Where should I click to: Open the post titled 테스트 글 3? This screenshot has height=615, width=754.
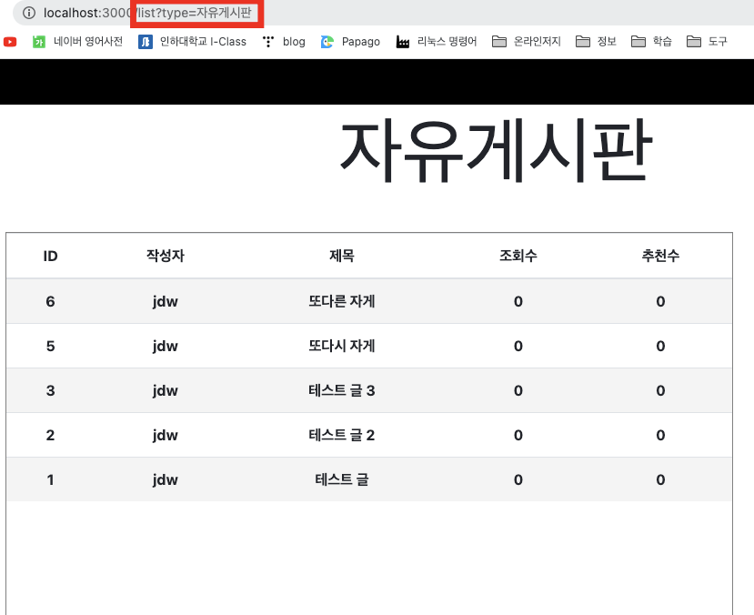pyautogui.click(x=342, y=390)
